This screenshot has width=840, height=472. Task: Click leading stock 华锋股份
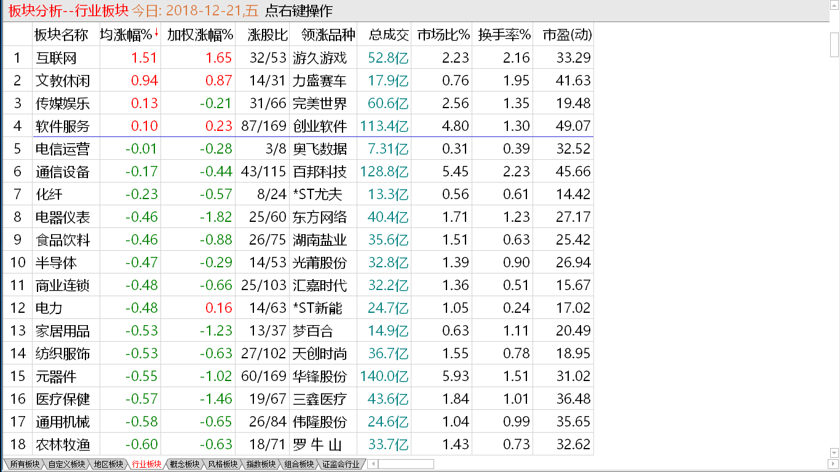pyautogui.click(x=320, y=376)
